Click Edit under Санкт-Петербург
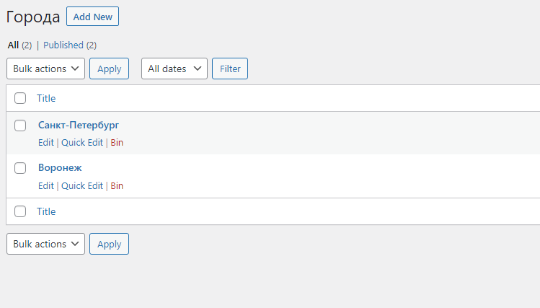Viewport: 540px width, 308px height. coord(46,143)
